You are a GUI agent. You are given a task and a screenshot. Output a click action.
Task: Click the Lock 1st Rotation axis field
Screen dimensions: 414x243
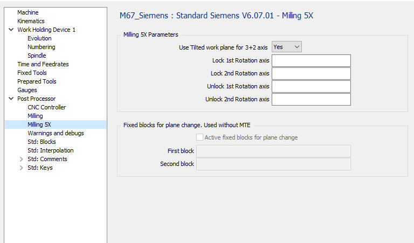(311, 60)
